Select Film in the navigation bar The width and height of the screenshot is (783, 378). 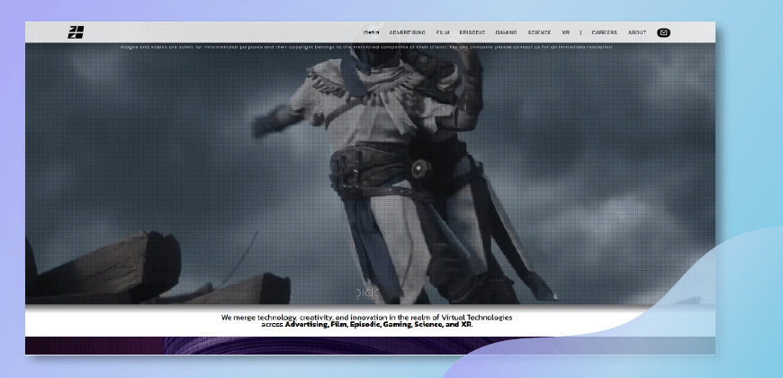click(x=443, y=32)
